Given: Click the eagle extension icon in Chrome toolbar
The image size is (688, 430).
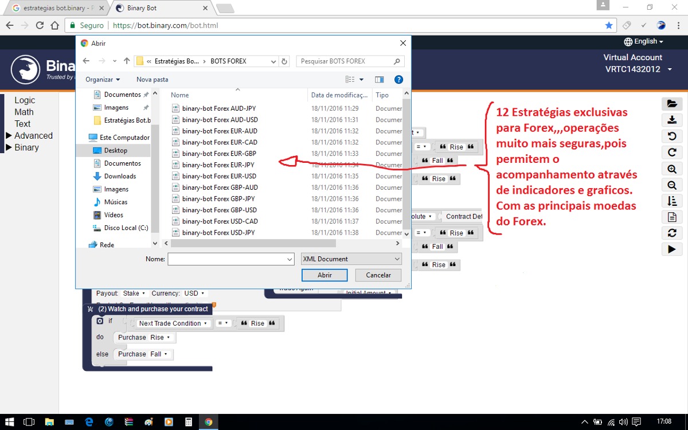Looking at the screenshot, I should 661,25.
